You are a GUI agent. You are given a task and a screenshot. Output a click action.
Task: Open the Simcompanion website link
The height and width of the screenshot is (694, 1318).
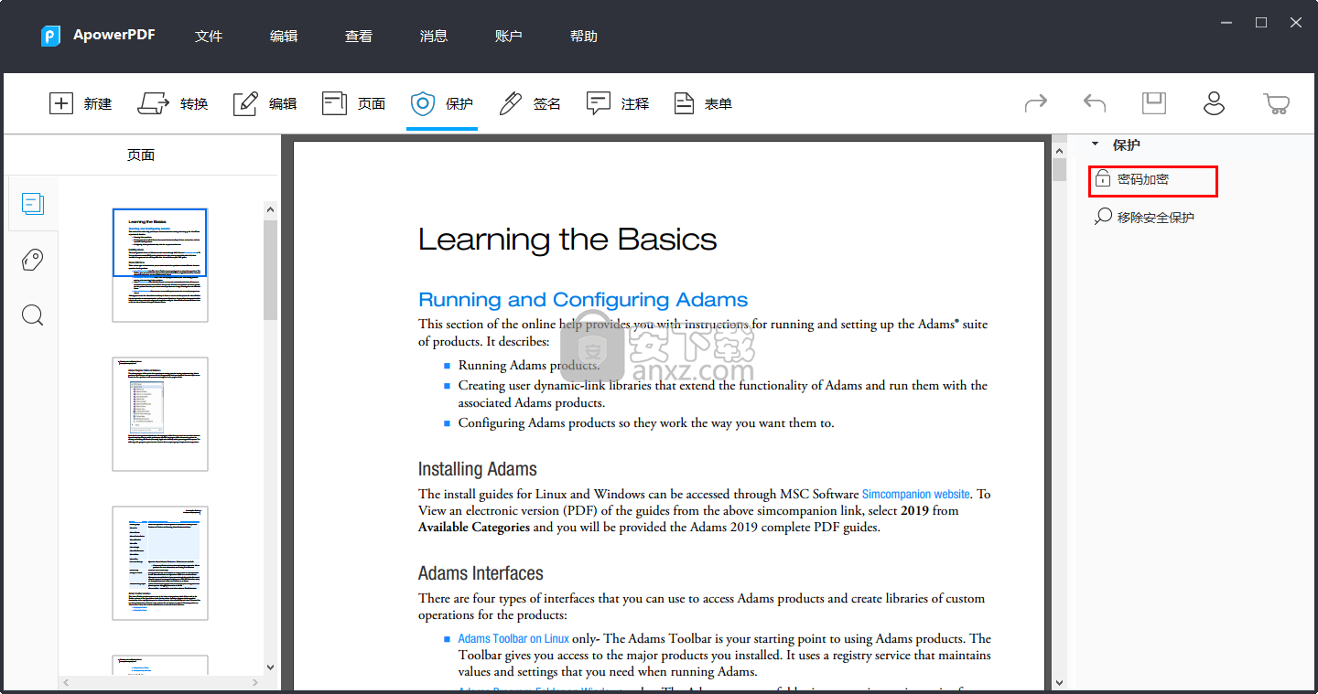point(916,494)
